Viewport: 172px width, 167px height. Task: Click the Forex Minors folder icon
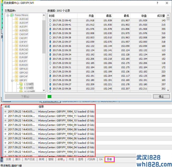[x=12, y=15]
